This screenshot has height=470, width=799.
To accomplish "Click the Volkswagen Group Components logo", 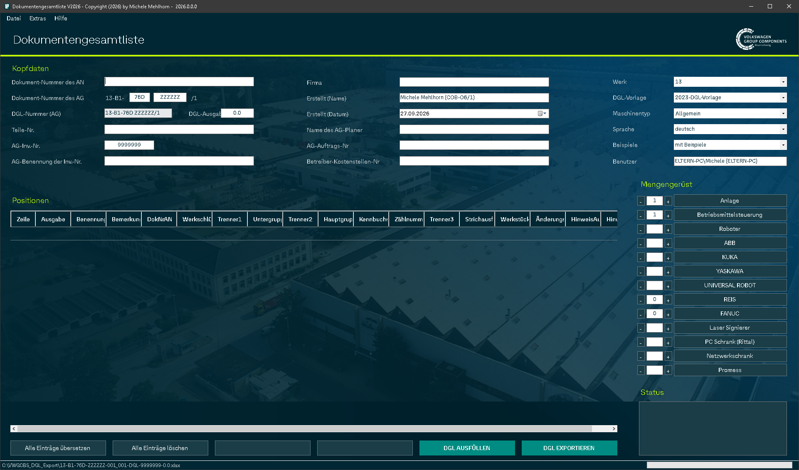I will point(761,39).
